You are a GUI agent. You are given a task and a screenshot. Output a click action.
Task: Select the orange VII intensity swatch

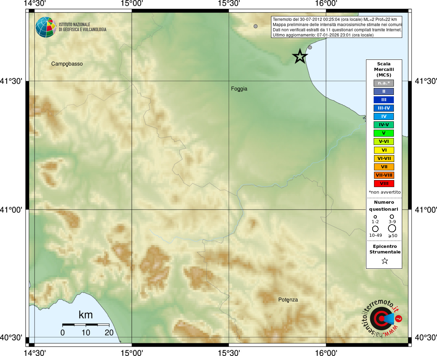384,167
